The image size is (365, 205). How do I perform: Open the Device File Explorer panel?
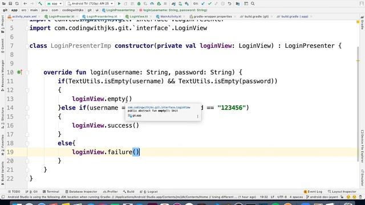tap(362, 146)
